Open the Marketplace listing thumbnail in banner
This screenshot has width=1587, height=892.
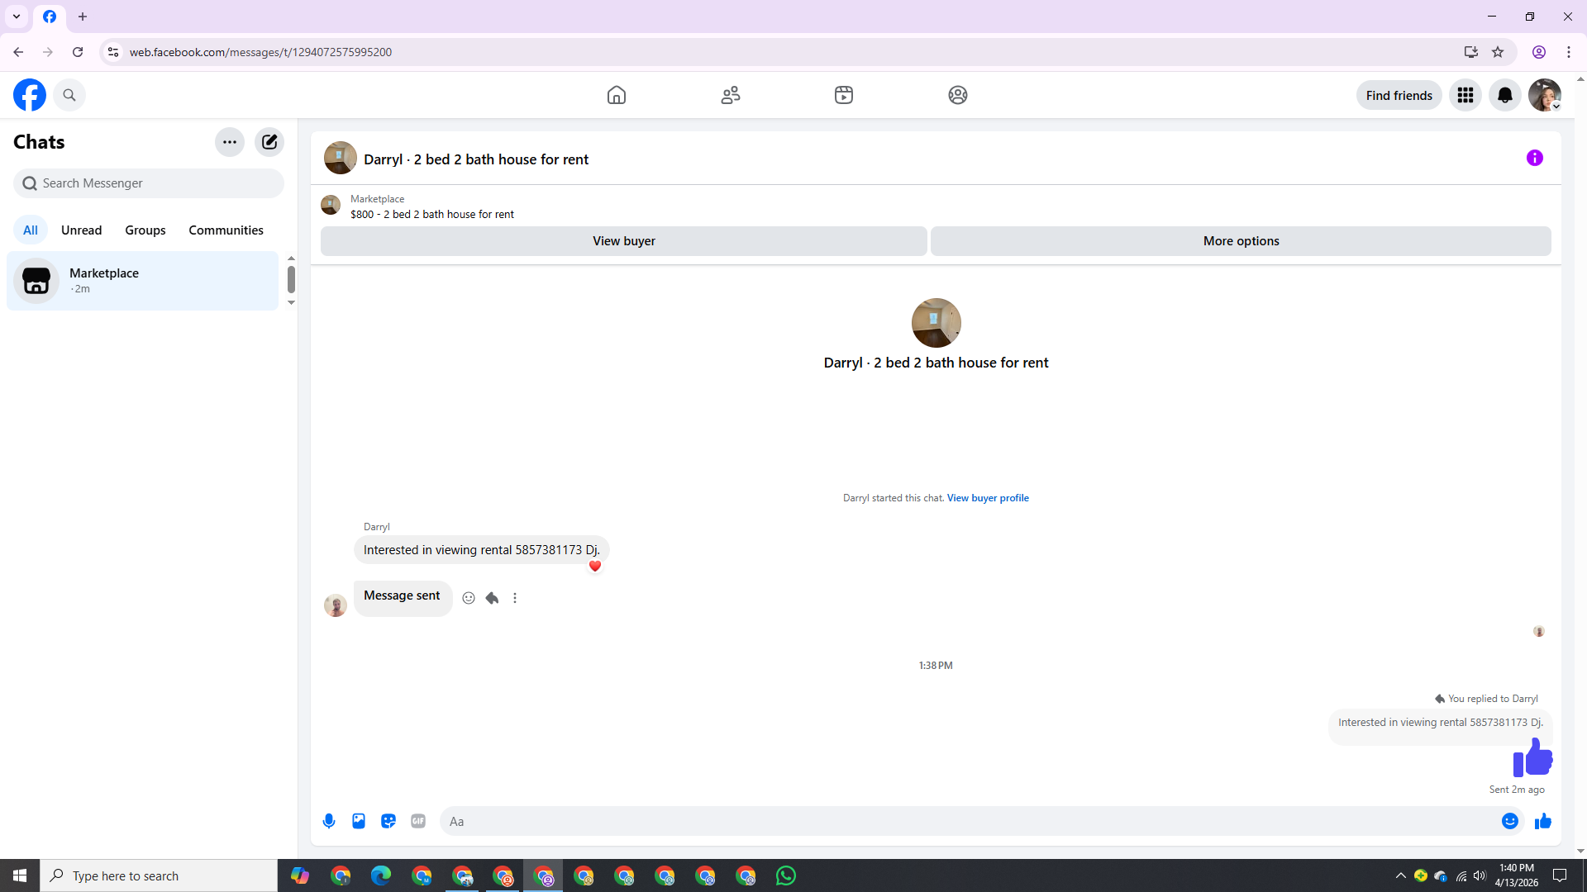(331, 205)
